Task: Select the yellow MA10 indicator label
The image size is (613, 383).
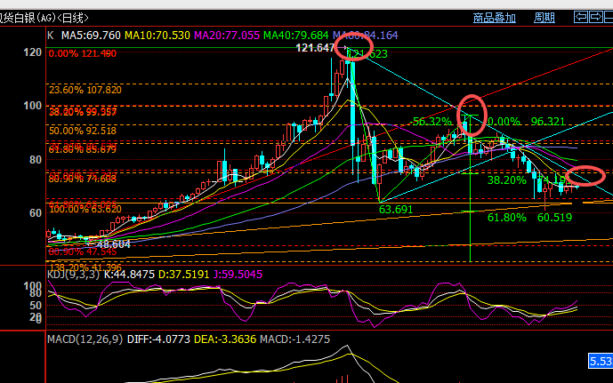Action: point(157,36)
